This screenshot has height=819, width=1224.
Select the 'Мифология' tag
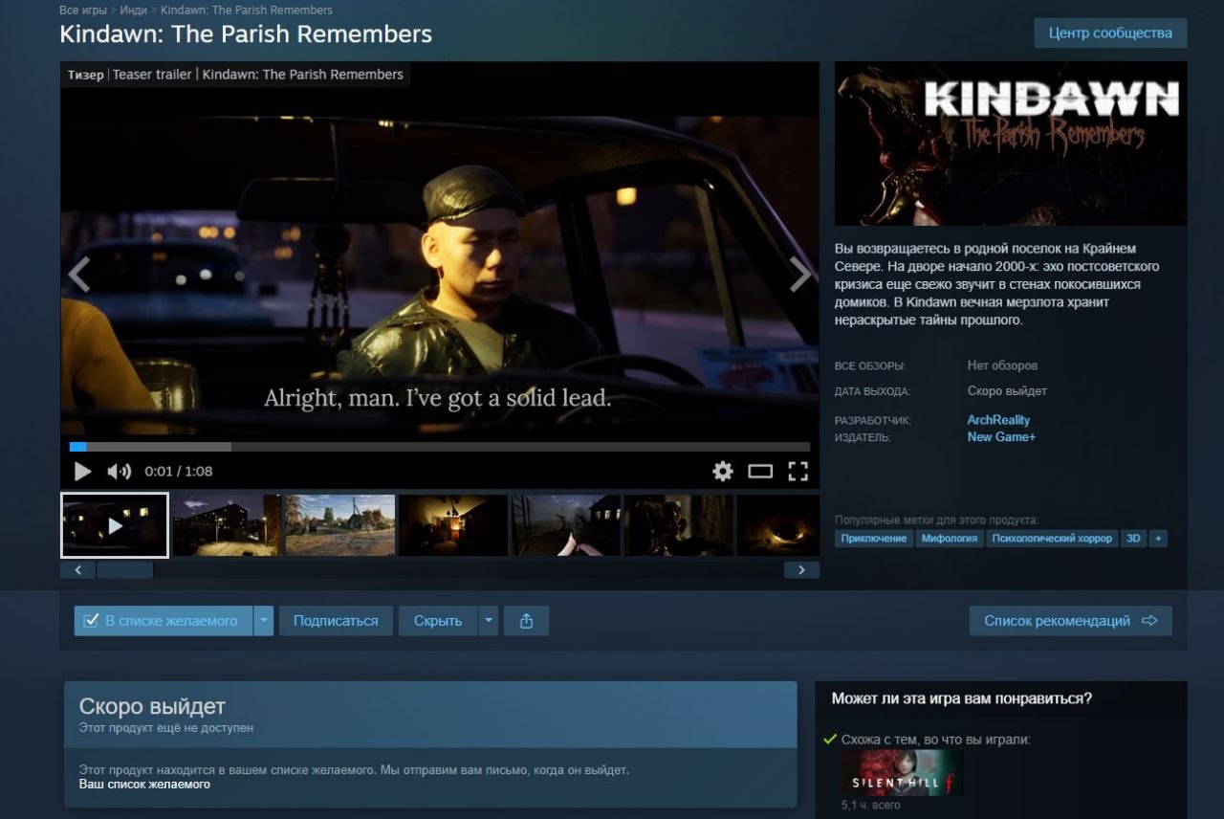950,539
